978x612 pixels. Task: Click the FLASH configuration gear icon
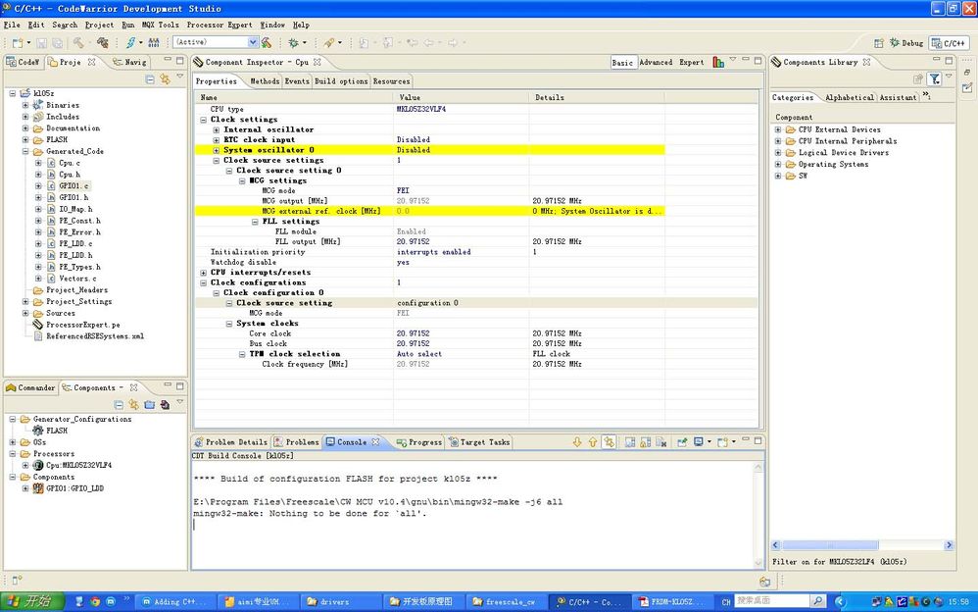pos(38,431)
